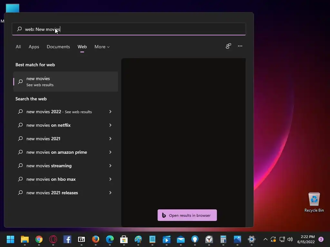
Task: Open File Explorer from taskbar
Action: pos(24,239)
